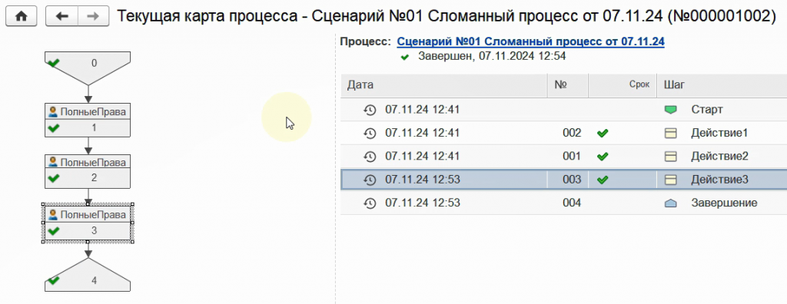Click the ПолныеПрава label in selected node 3
This screenshot has height=304, width=787.
(x=93, y=215)
